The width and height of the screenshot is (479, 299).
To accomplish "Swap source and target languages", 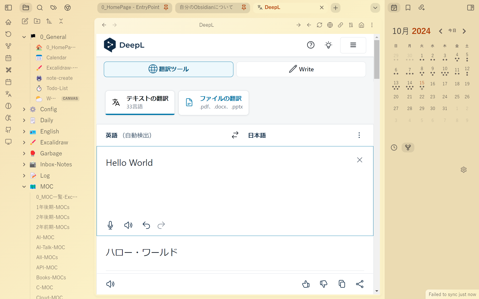I will coord(235,135).
